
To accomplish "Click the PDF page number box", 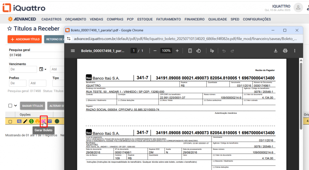I will tap(134, 51).
